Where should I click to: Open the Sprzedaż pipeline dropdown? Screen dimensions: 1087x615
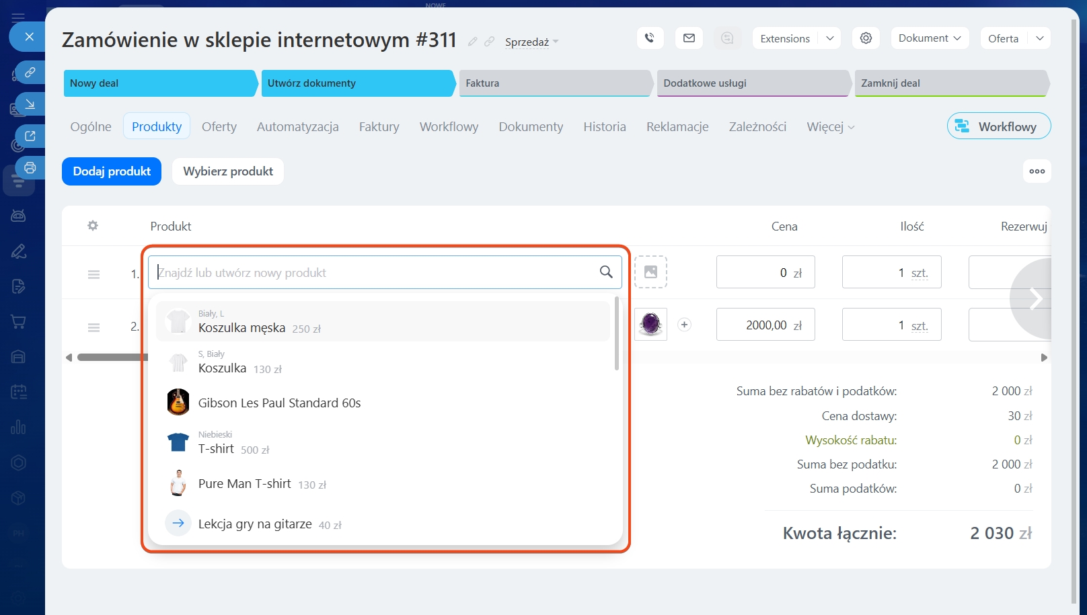(x=531, y=42)
